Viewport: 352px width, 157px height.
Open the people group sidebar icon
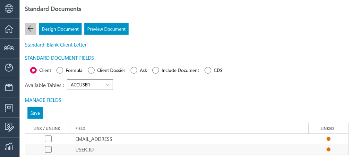click(x=9, y=48)
